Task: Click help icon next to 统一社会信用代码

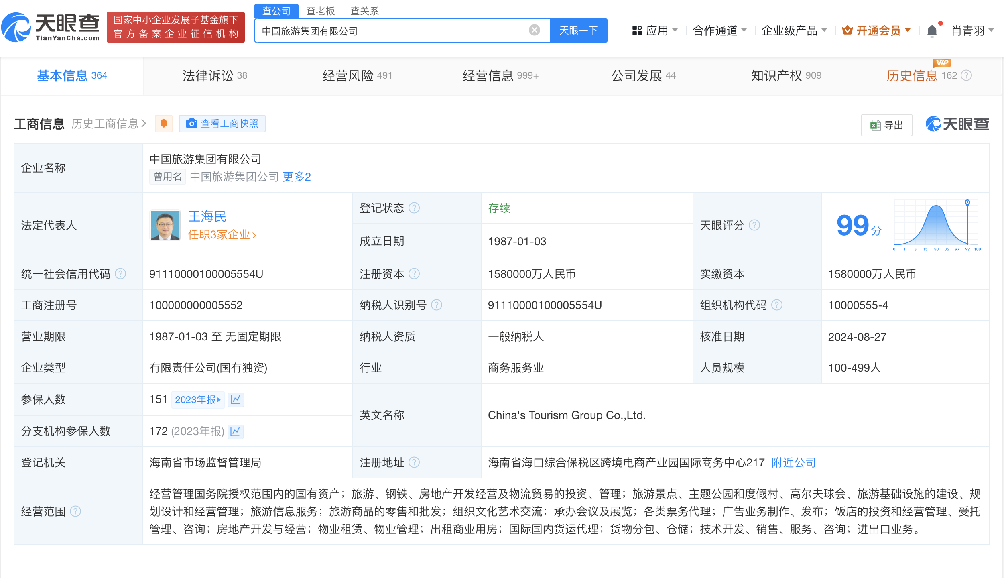Action: click(x=120, y=274)
